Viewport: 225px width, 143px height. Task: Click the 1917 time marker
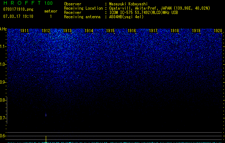click(x=153, y=31)
